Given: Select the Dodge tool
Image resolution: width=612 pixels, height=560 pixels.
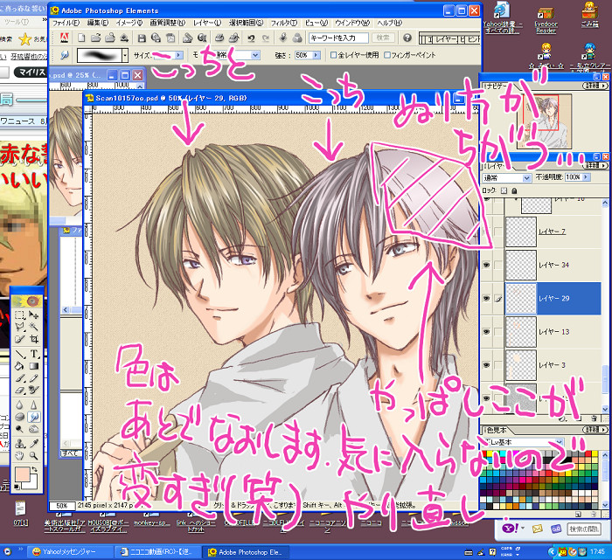Looking at the screenshot, I should coord(19,429).
